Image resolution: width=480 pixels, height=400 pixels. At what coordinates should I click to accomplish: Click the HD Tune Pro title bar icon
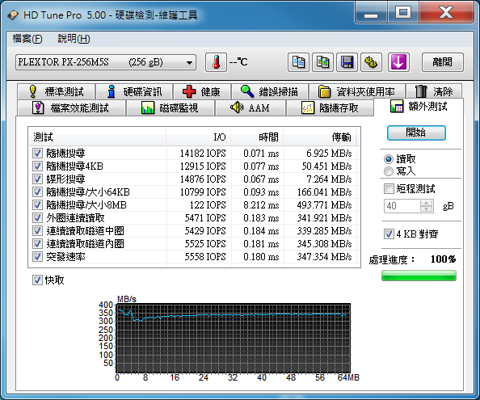pos(13,15)
